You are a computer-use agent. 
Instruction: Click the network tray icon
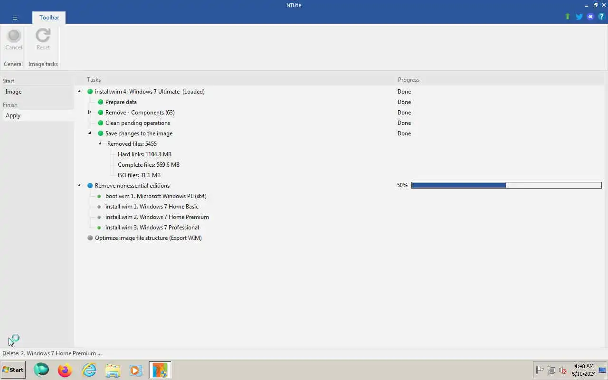point(551,370)
